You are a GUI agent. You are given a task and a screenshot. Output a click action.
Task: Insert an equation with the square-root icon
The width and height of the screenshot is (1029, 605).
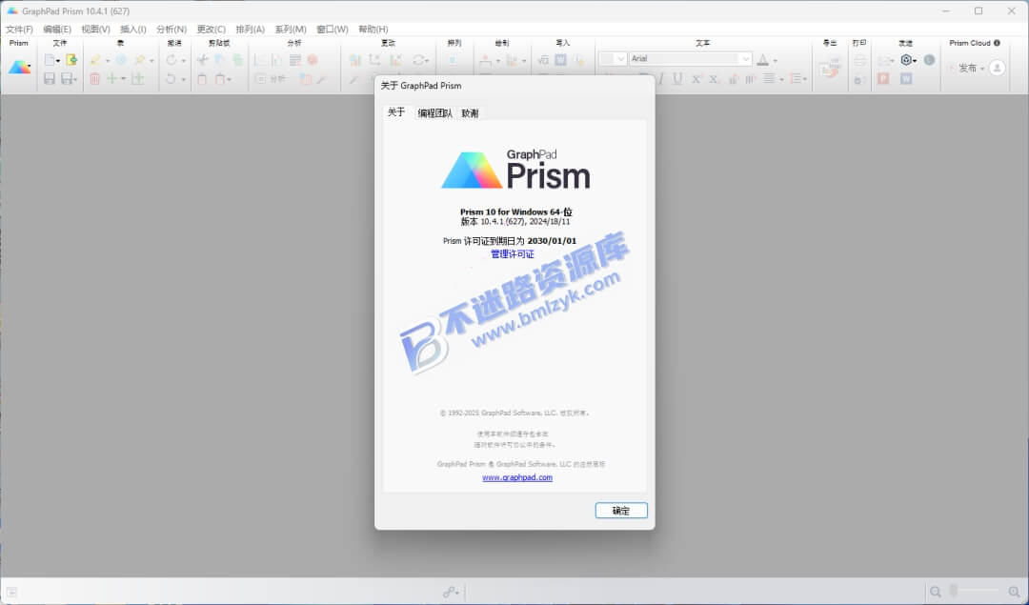[x=543, y=60]
